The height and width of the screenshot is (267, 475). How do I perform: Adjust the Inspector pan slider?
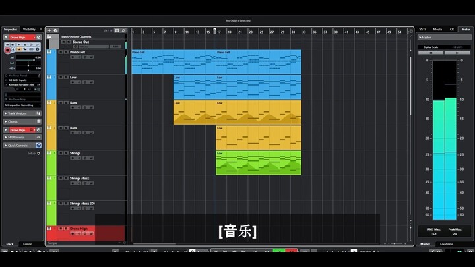(x=28, y=65)
